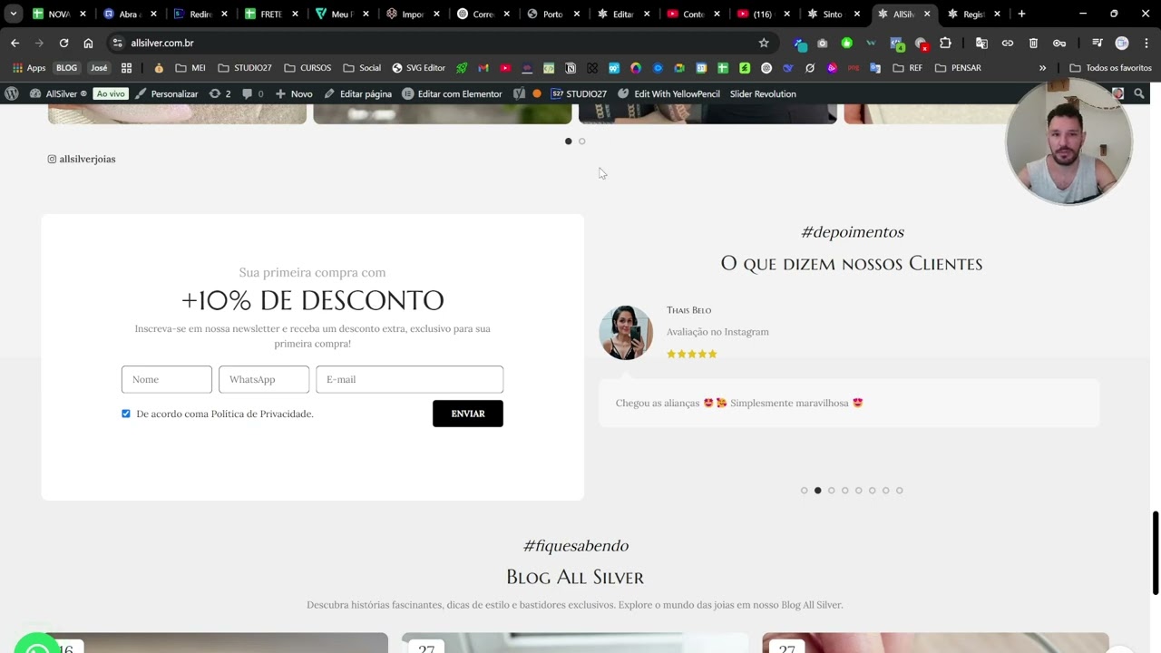1161x653 pixels.
Task: Open the Novo admin bar menu
Action: tap(294, 93)
